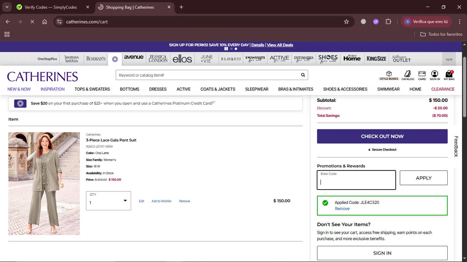Remove the pant suit from bag

click(x=184, y=201)
